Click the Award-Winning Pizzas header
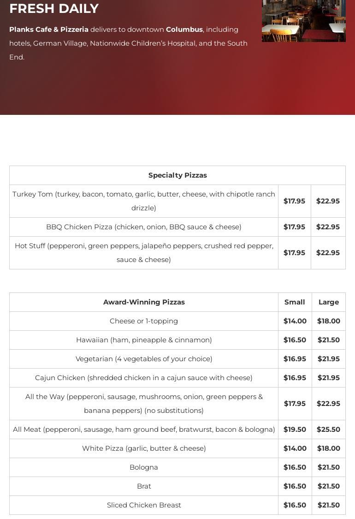This screenshot has height=519, width=355. point(144,302)
